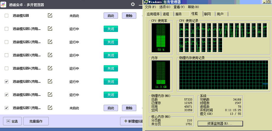
Task: Tick checkbox for 逍遥模拟器1
Action: click(x=6, y=29)
